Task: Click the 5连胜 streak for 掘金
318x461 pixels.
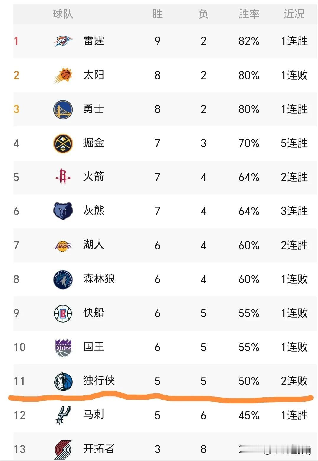Action: pos(294,143)
